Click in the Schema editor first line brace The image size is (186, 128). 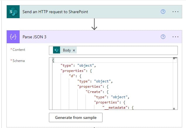(x=53, y=60)
